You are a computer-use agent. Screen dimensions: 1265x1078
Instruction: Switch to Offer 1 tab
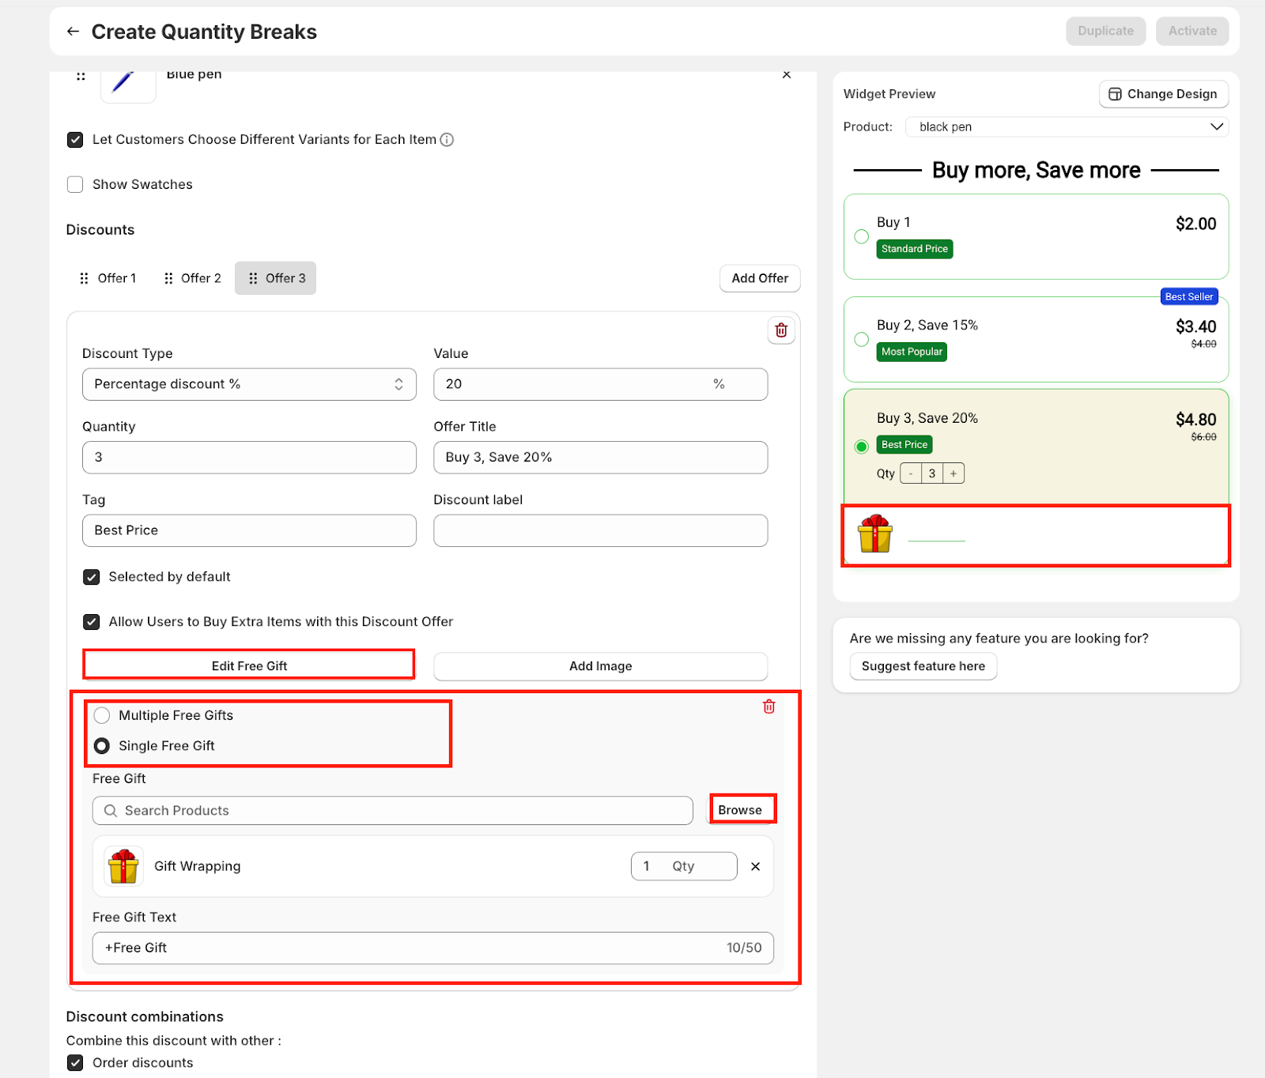(x=108, y=278)
